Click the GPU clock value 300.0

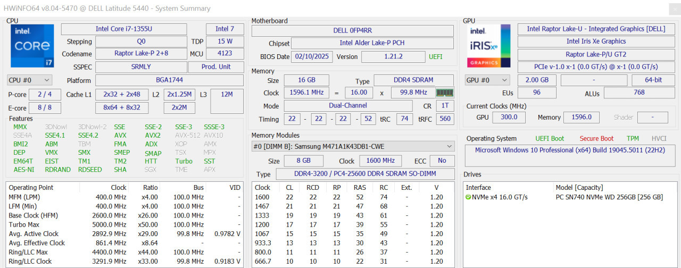coord(509,117)
